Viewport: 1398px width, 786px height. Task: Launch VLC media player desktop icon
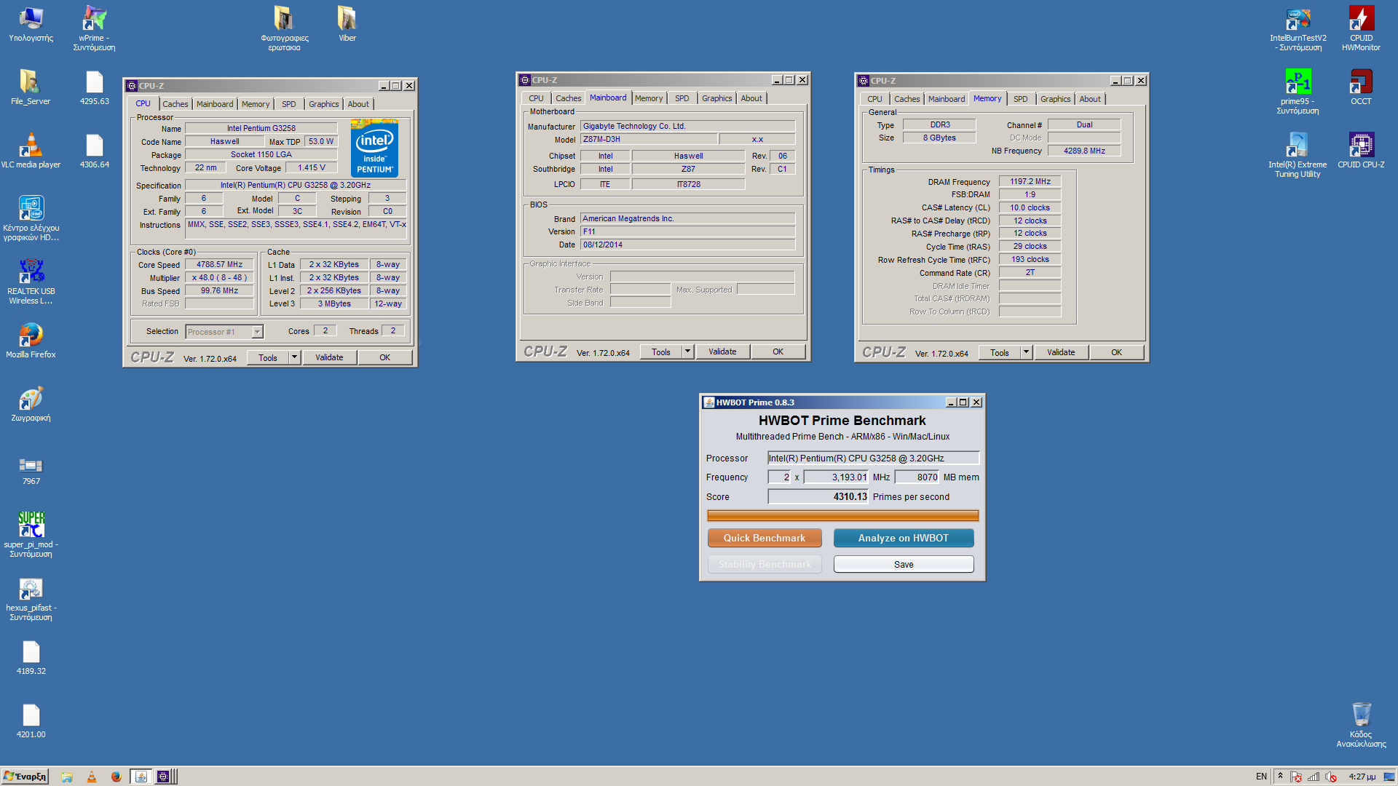(31, 151)
